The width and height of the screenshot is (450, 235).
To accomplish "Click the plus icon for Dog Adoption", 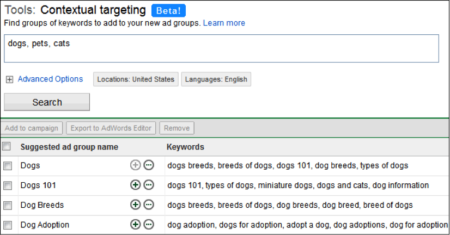I will [135, 225].
